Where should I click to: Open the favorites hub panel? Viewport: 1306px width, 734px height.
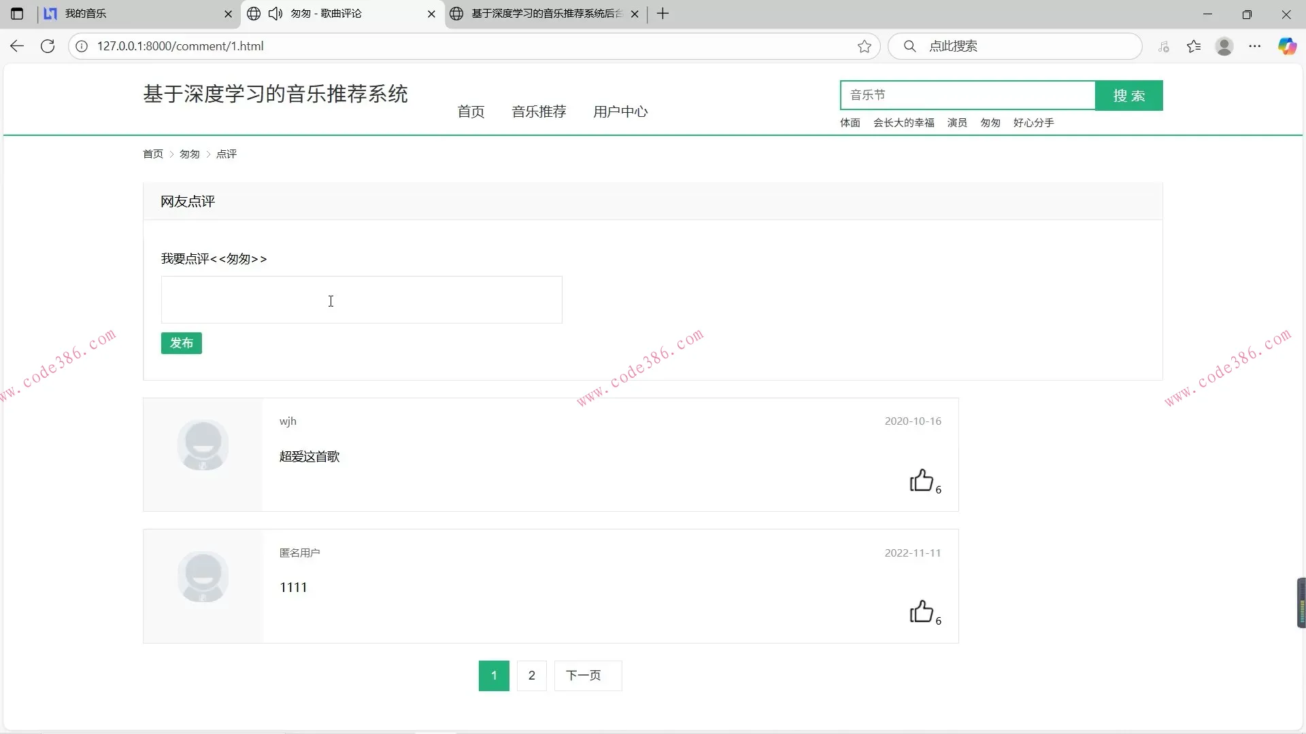tap(1194, 46)
